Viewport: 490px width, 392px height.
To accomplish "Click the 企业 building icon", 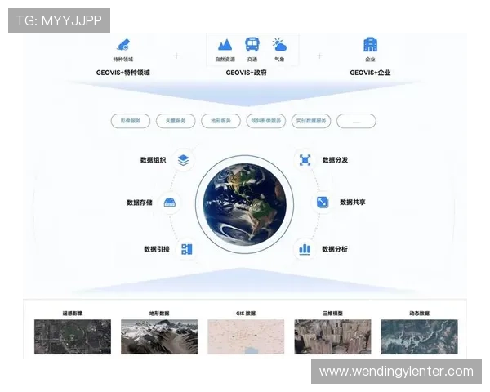I will [370, 44].
